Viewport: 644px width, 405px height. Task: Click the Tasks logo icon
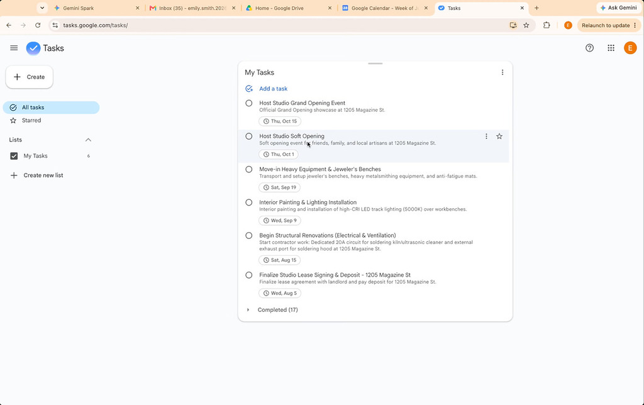point(33,48)
